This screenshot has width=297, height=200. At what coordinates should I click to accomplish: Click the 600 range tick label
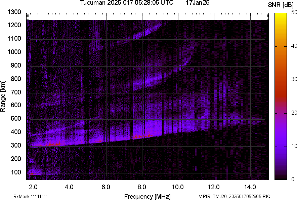pyautogui.click(x=16, y=105)
